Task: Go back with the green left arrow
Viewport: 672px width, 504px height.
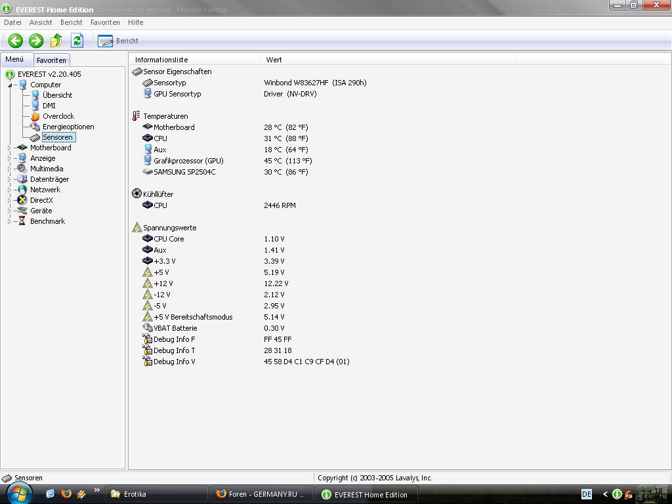Action: coord(16,41)
